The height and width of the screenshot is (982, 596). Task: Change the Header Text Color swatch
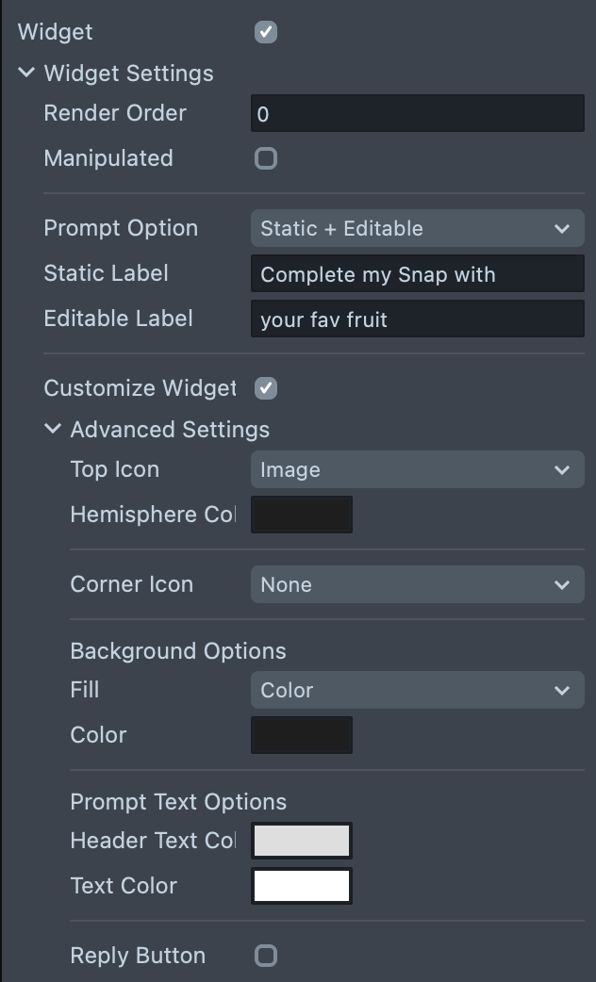[302, 841]
